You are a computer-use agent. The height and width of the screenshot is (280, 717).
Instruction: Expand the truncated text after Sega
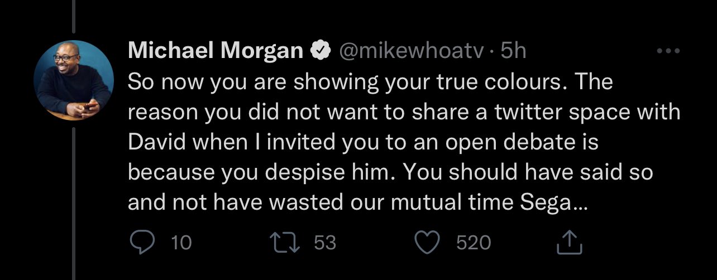(x=579, y=203)
